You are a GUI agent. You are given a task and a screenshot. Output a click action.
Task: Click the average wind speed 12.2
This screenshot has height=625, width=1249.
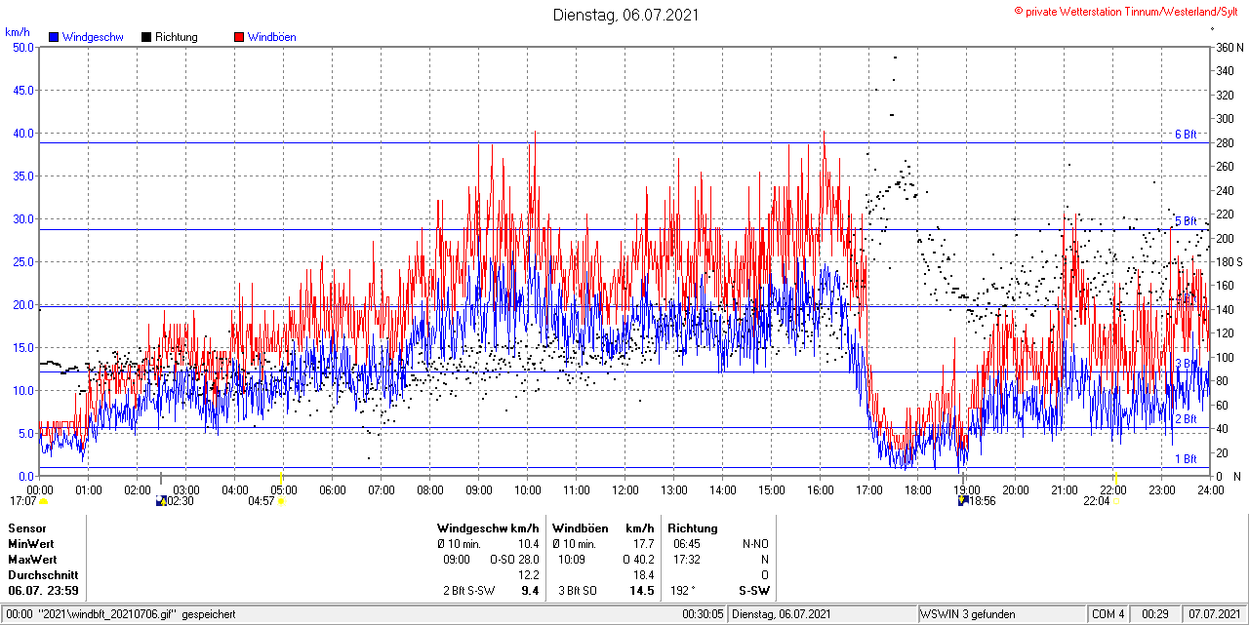528,575
